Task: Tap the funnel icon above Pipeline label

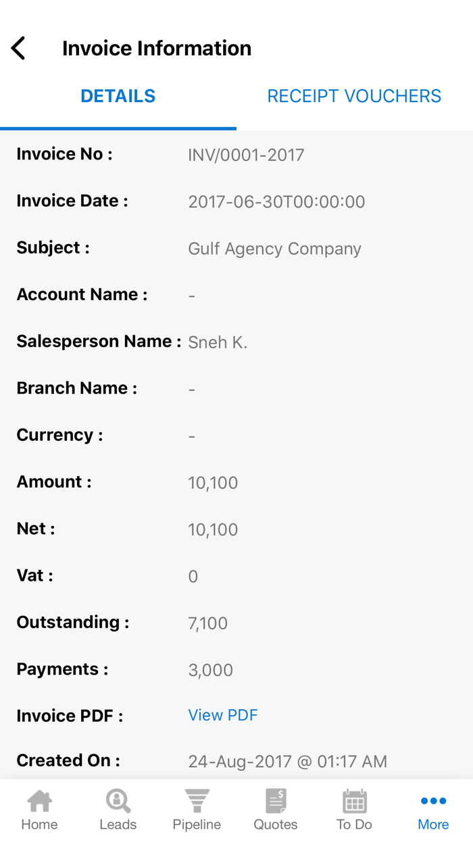Action: [x=197, y=800]
